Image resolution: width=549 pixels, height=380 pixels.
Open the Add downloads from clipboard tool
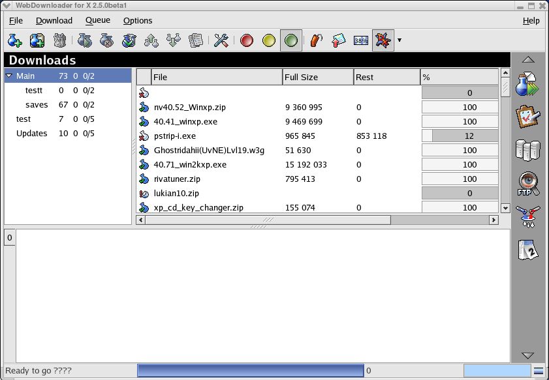tap(37, 40)
